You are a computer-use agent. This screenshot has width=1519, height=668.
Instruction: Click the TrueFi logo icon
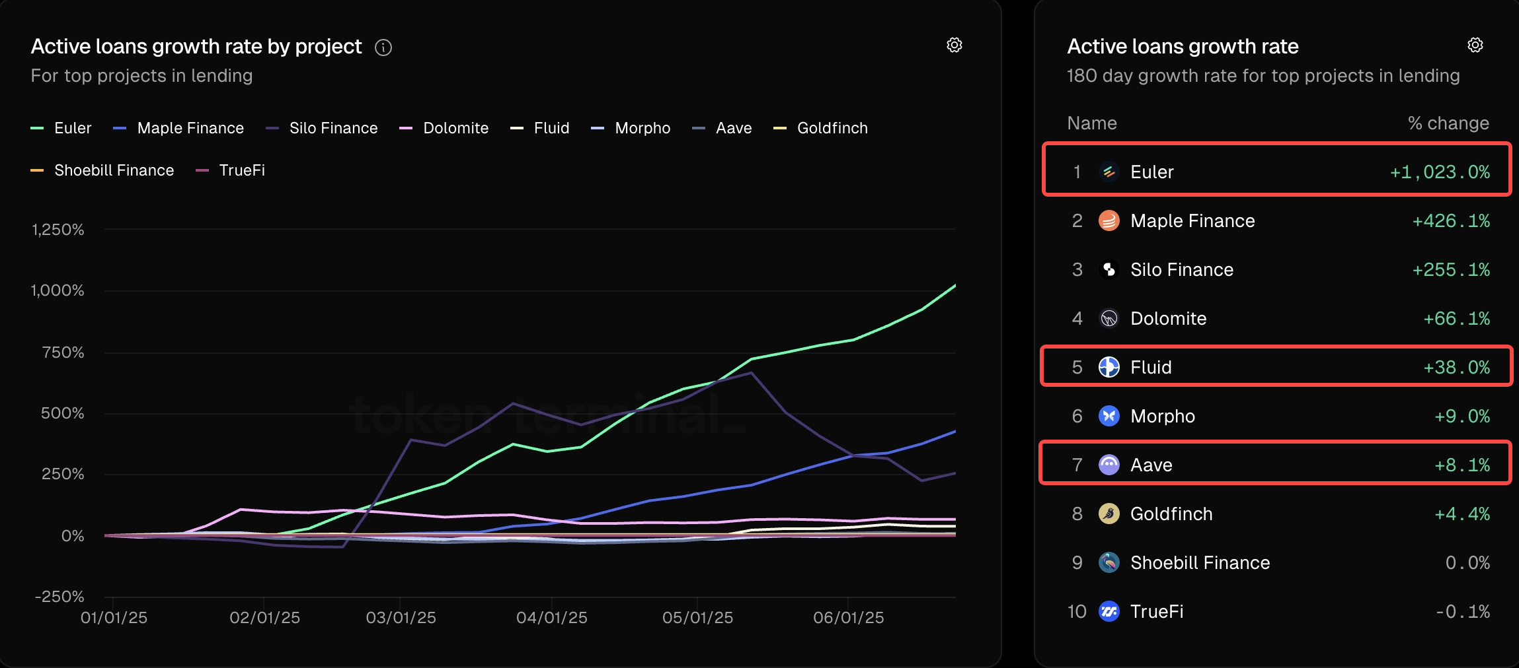(1109, 611)
